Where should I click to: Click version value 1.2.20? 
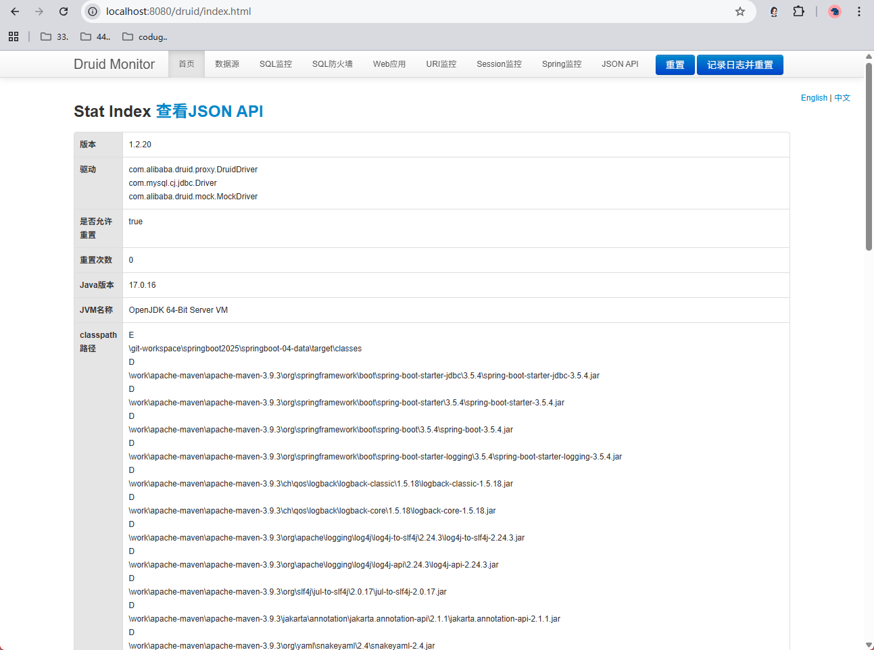(140, 145)
